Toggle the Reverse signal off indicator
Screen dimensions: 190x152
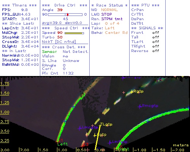[155, 51]
